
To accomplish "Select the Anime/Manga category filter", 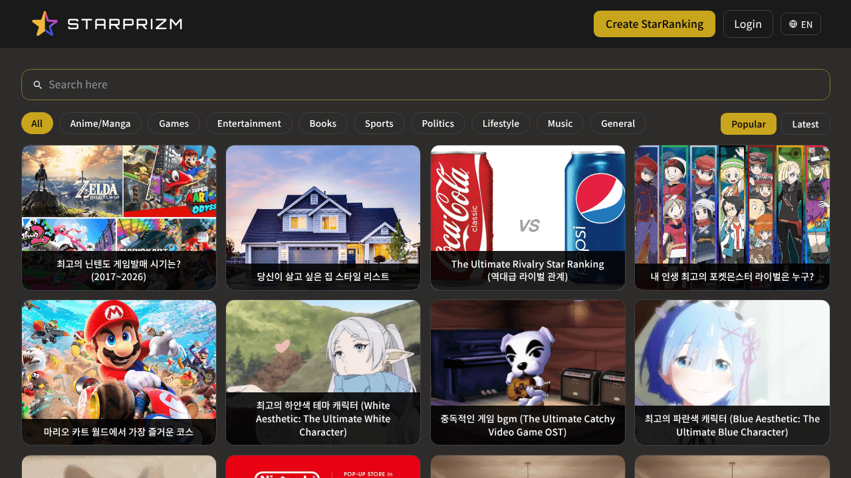I will click(x=100, y=123).
